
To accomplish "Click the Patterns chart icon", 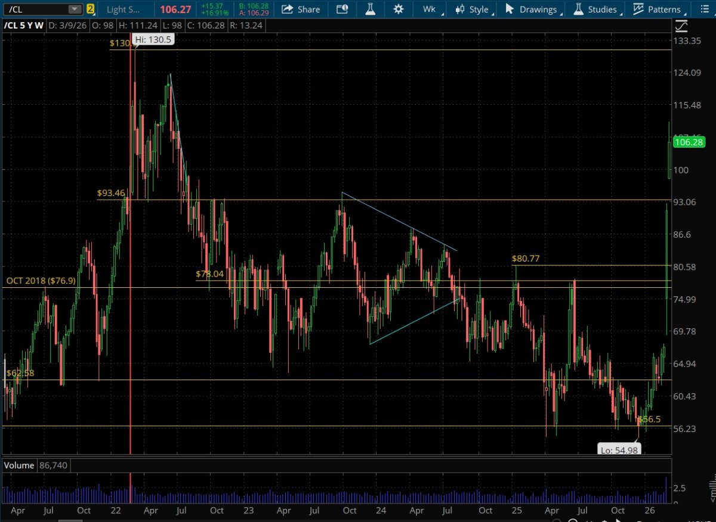I will click(638, 9).
